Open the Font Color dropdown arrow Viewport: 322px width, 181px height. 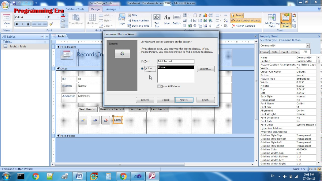pyautogui.click(x=67, y=16)
